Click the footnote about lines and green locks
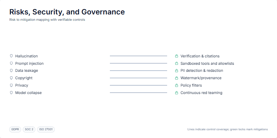 coord(228,130)
